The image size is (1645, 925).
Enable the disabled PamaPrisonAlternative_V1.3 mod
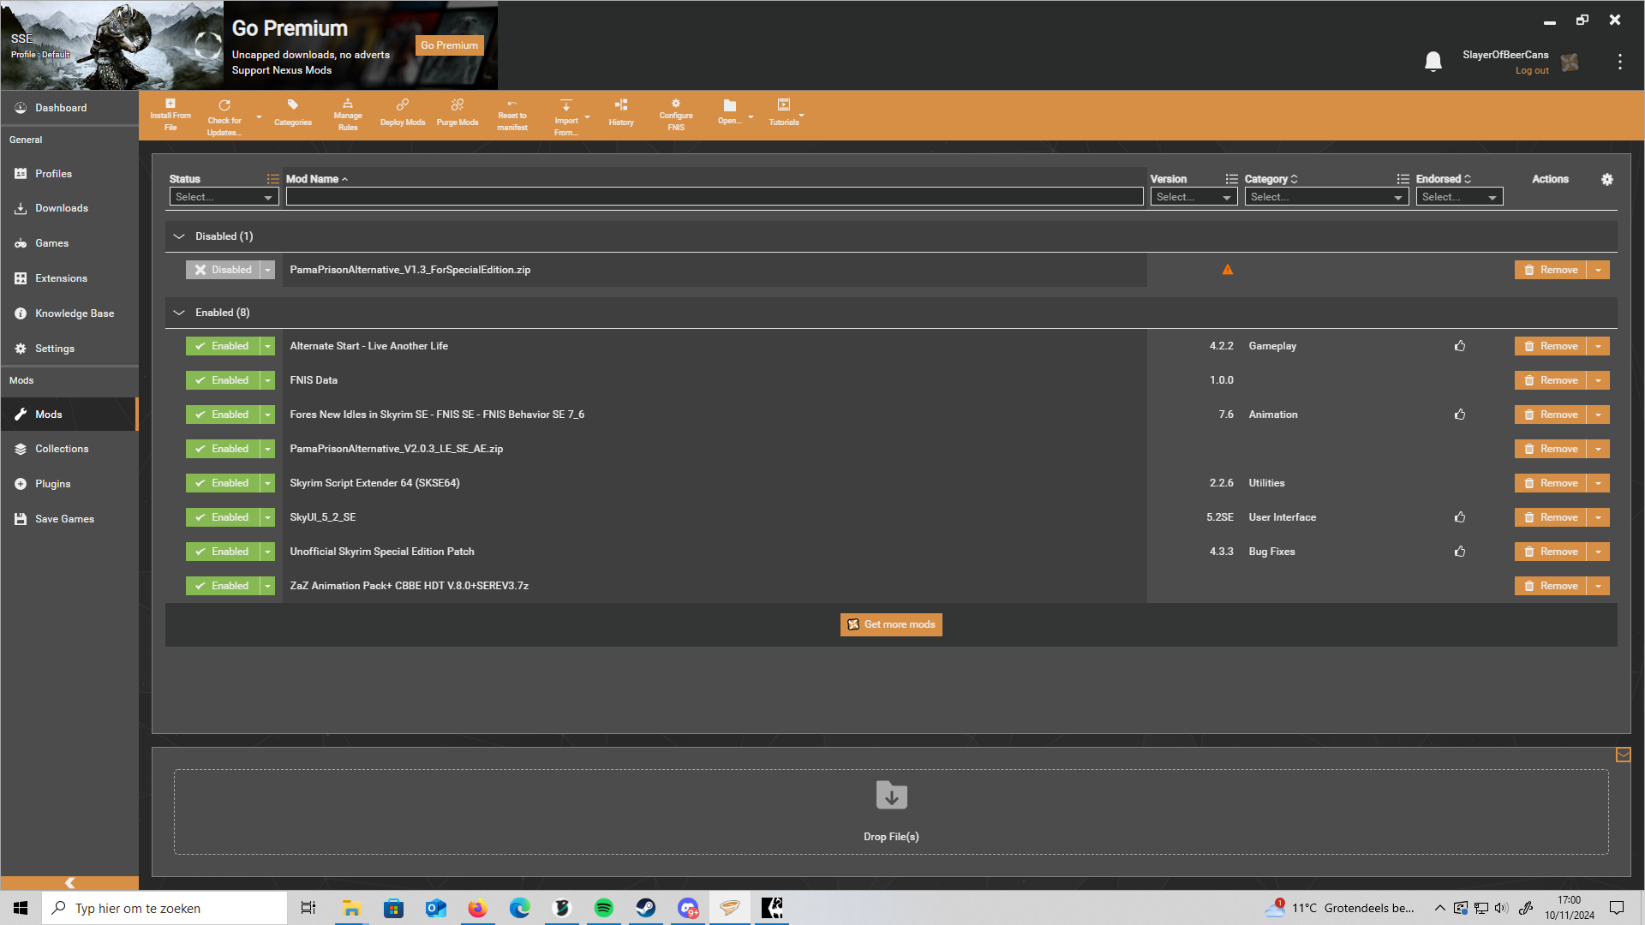[x=223, y=270]
